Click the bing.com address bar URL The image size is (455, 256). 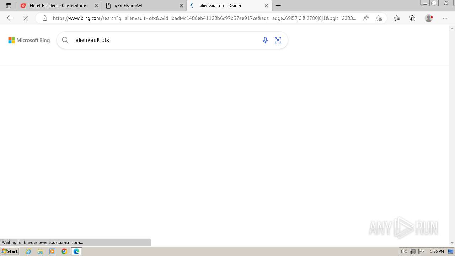(204, 18)
